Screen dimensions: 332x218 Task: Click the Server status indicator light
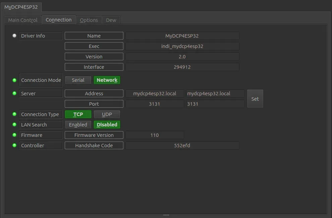click(x=14, y=93)
